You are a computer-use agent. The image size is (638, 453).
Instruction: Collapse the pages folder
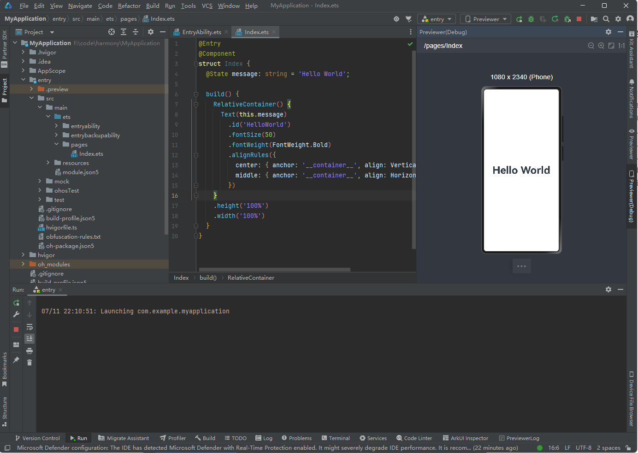point(57,144)
